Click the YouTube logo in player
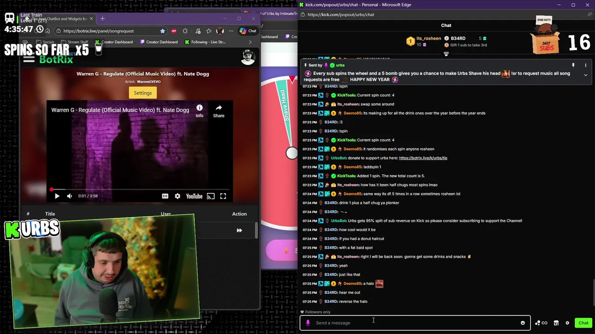This screenshot has width=595, height=334. [194, 196]
